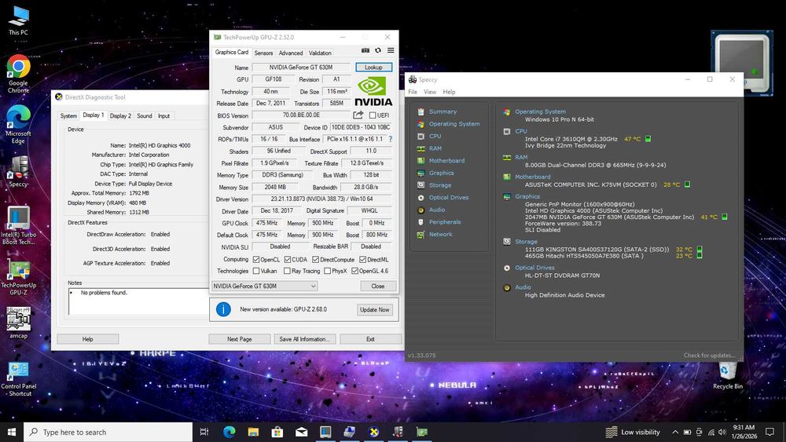Open the System tab in DirectX Diagnostic Tool
The image size is (786, 442).
pyautogui.click(x=68, y=115)
